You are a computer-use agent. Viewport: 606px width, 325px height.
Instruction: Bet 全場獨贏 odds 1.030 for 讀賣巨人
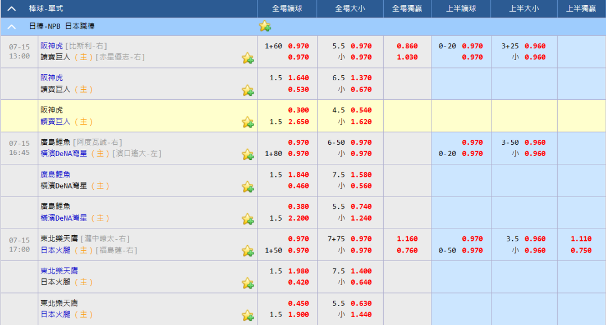407,57
